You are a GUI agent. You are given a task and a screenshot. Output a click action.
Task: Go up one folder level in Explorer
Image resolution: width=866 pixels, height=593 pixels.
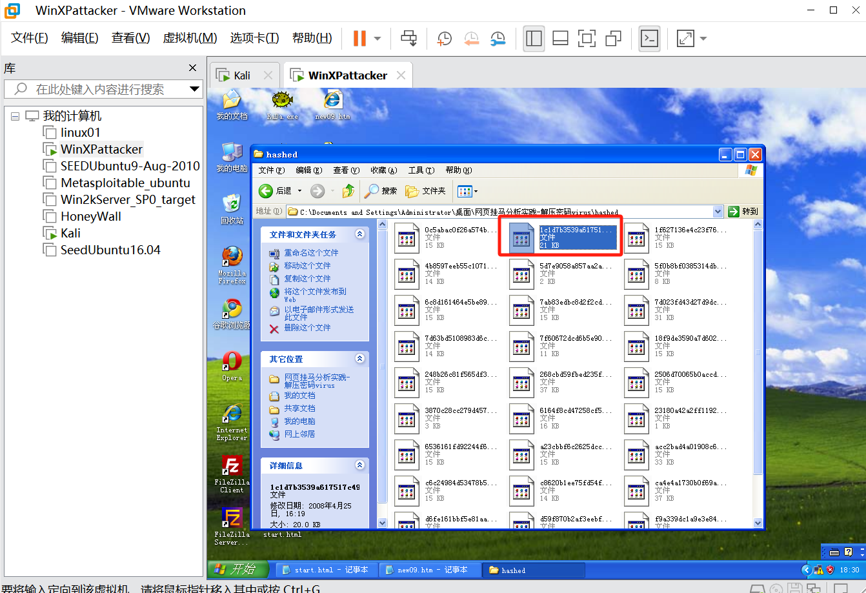[x=348, y=191]
